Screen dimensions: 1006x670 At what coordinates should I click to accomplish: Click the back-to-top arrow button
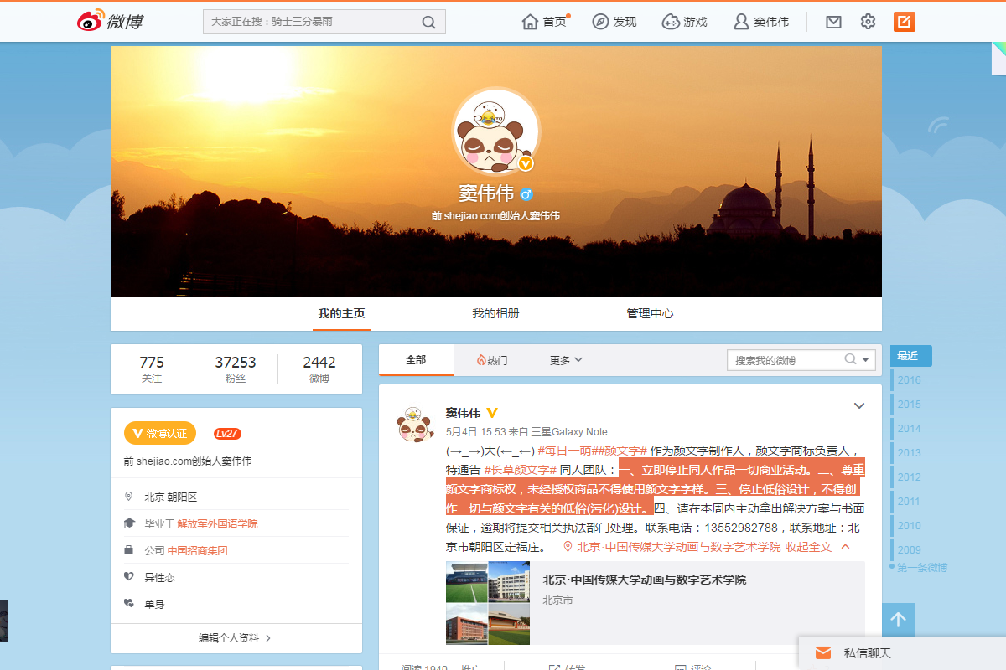tap(898, 619)
